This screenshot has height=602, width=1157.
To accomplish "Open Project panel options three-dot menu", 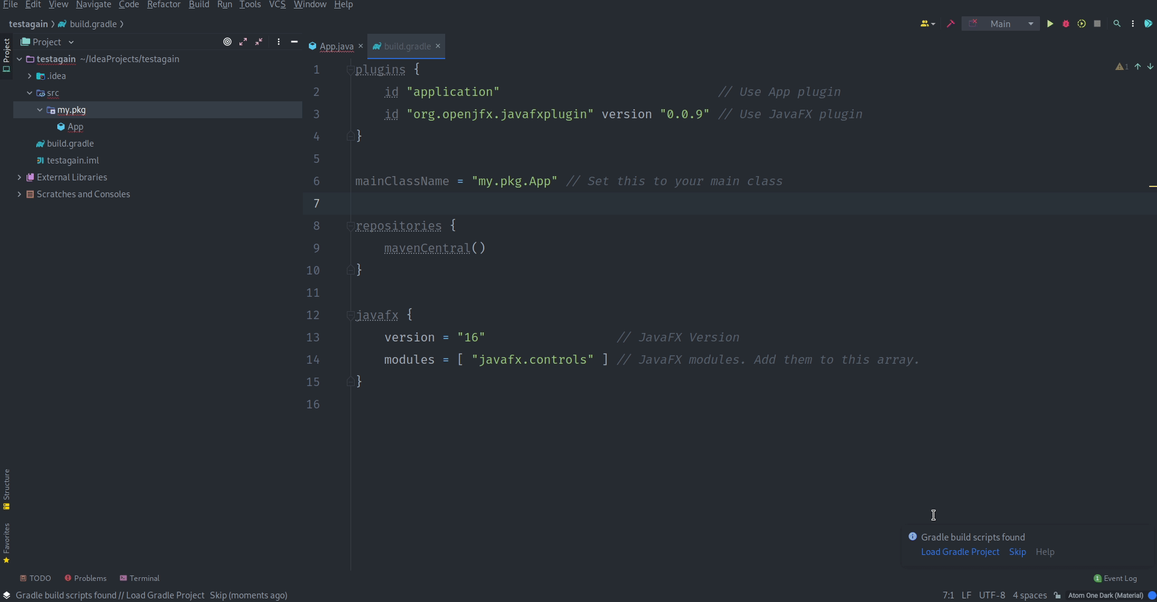I will point(278,42).
